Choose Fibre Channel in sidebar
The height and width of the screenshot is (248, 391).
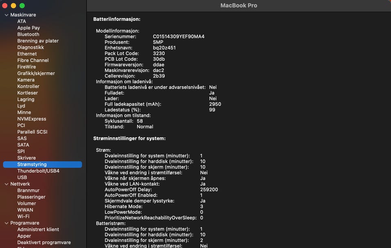[33, 60]
